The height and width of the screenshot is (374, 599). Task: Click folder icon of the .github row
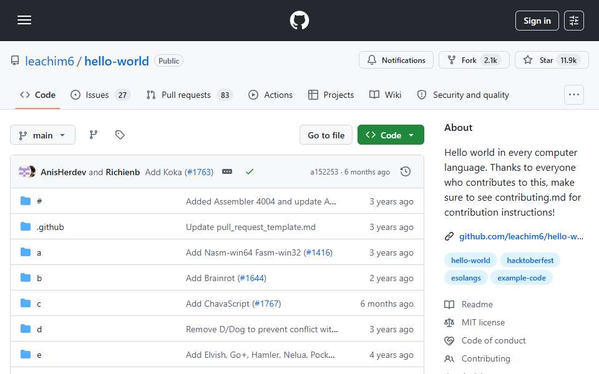[x=26, y=227]
